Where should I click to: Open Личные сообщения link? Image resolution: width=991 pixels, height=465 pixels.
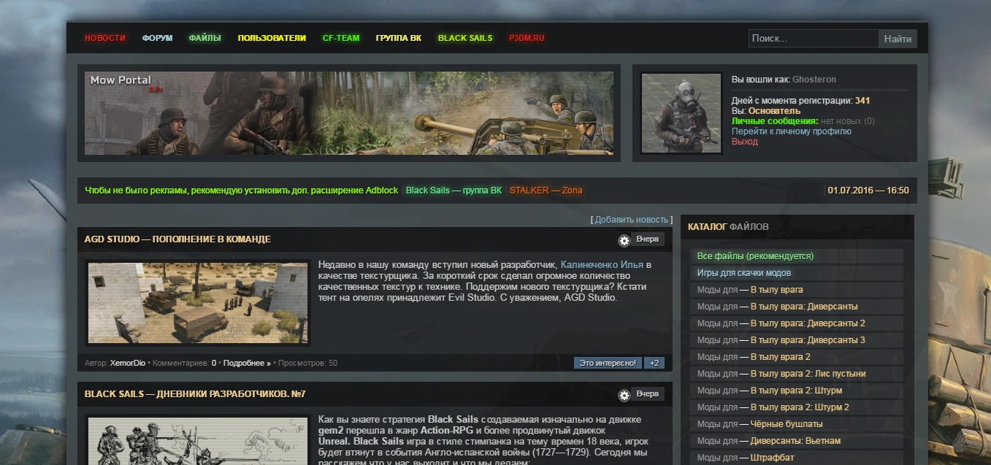click(775, 121)
